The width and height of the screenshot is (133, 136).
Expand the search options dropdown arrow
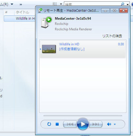pyautogui.click(x=128, y=4)
